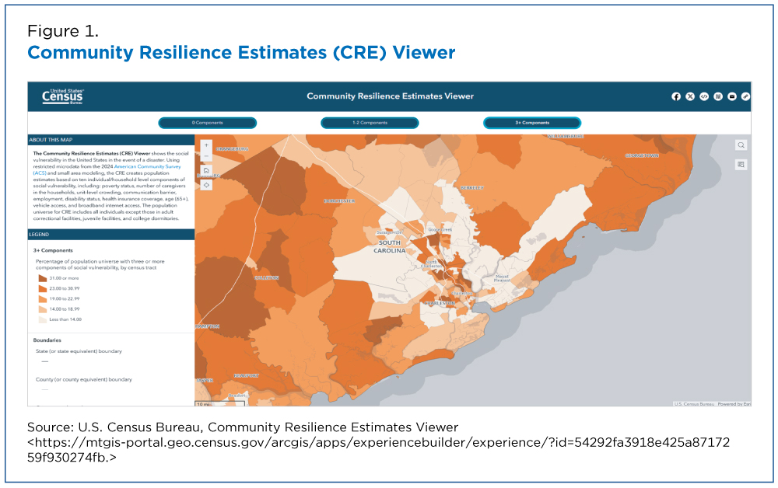Zoom in on the map
778x488 pixels.
coord(206,145)
